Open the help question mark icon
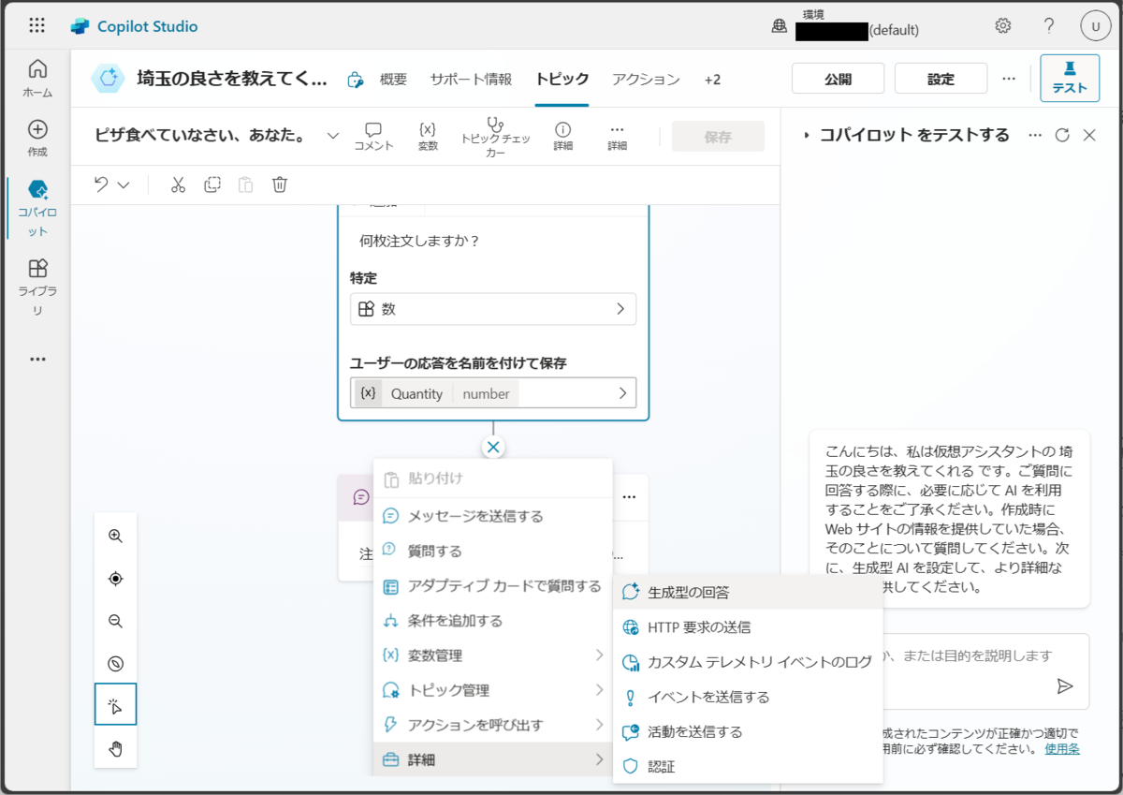This screenshot has height=795, width=1123. 1049,25
